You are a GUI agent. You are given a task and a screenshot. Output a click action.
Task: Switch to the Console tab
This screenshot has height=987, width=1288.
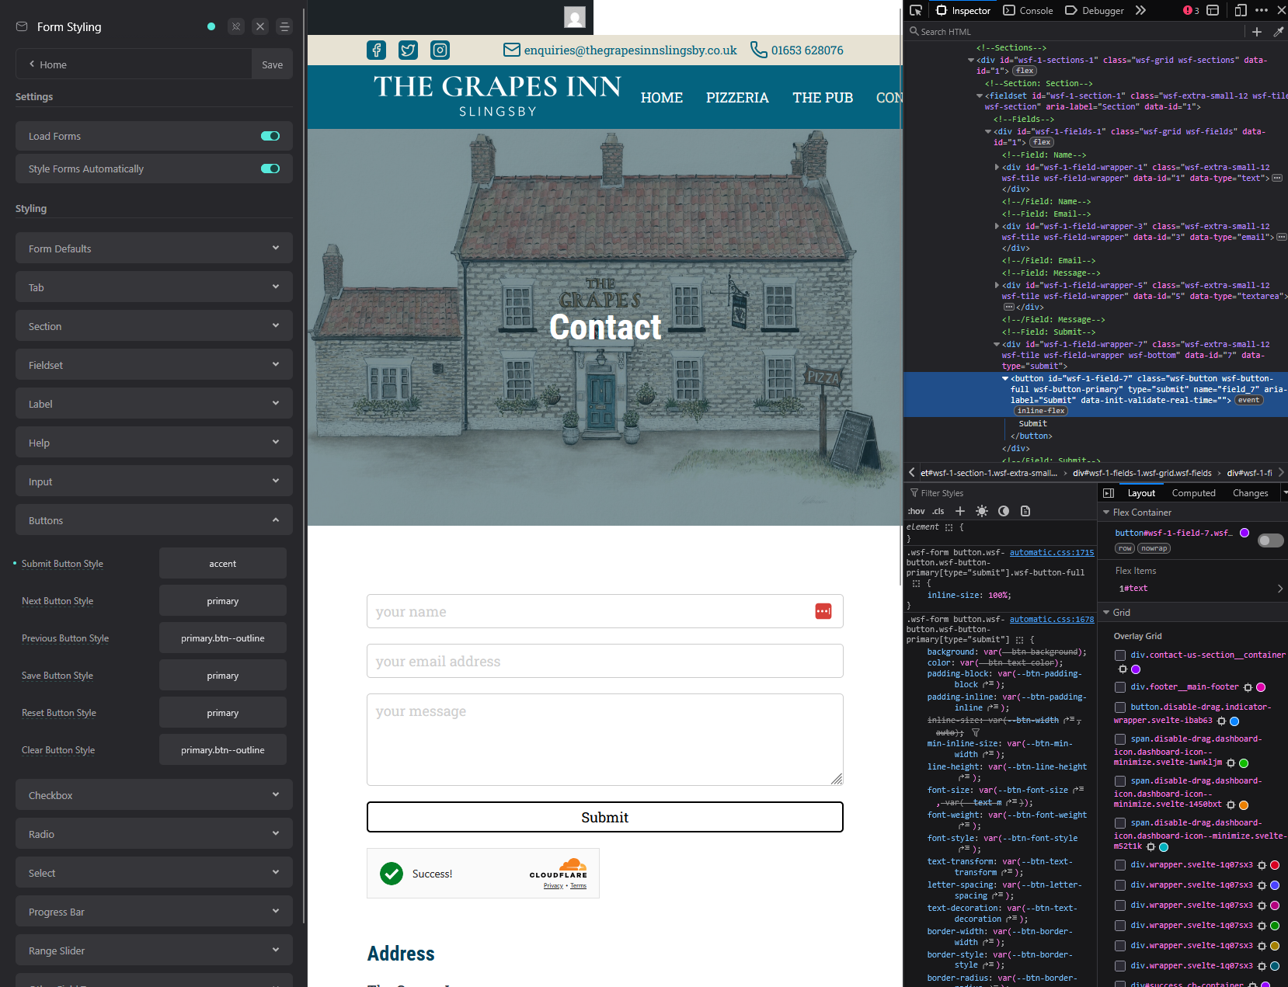[1028, 10]
